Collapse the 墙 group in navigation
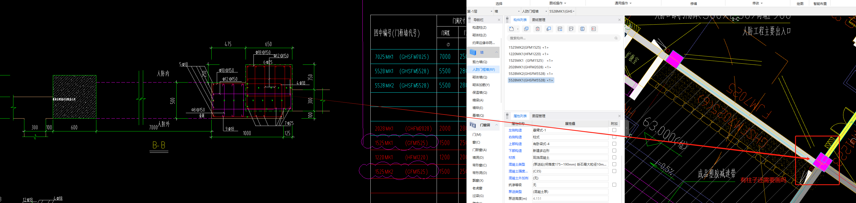 click(497, 52)
